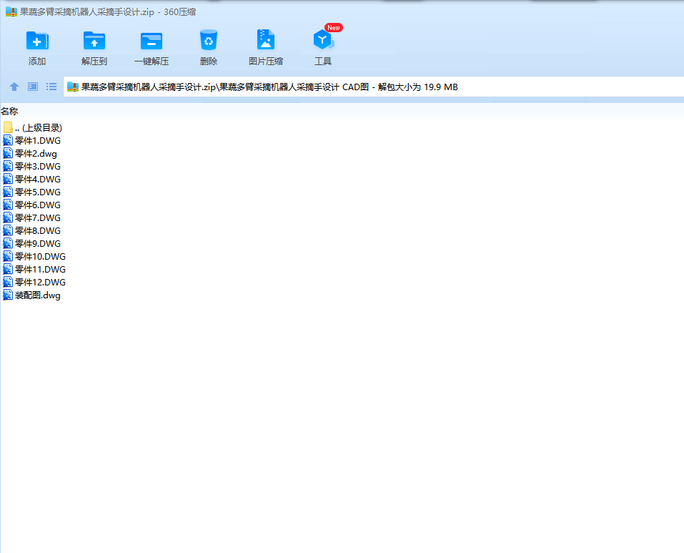Select file 零件3.DWG
Viewport: 684px width, 553px height.
pos(32,166)
